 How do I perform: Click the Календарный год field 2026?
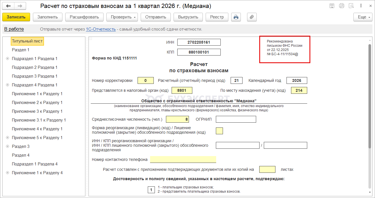[297, 80]
